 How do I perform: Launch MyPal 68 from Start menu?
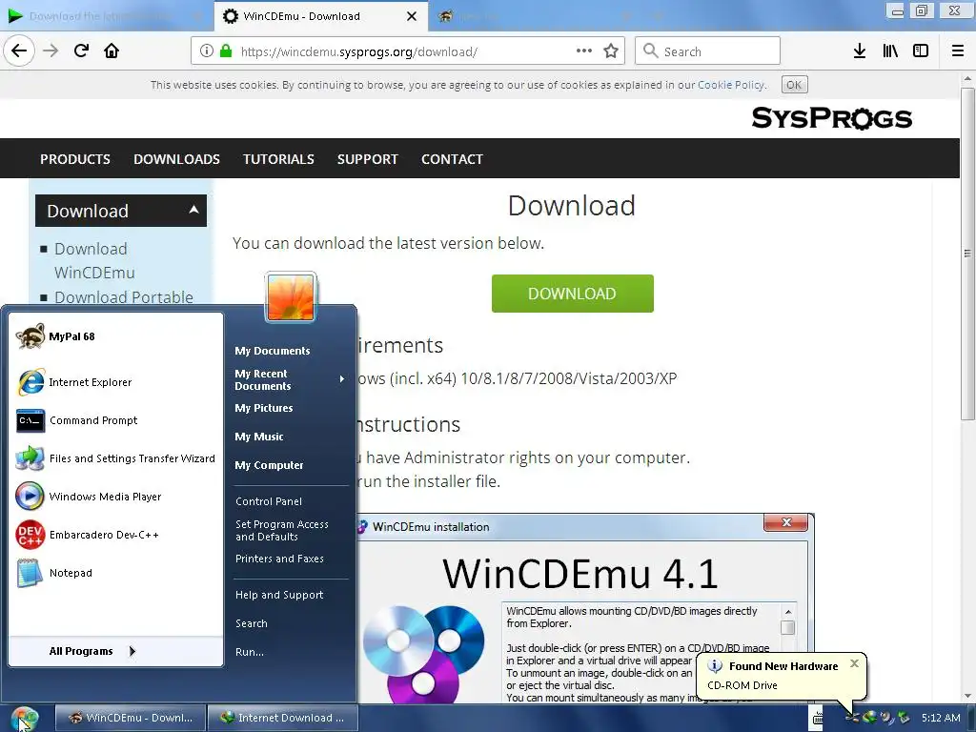click(x=115, y=336)
